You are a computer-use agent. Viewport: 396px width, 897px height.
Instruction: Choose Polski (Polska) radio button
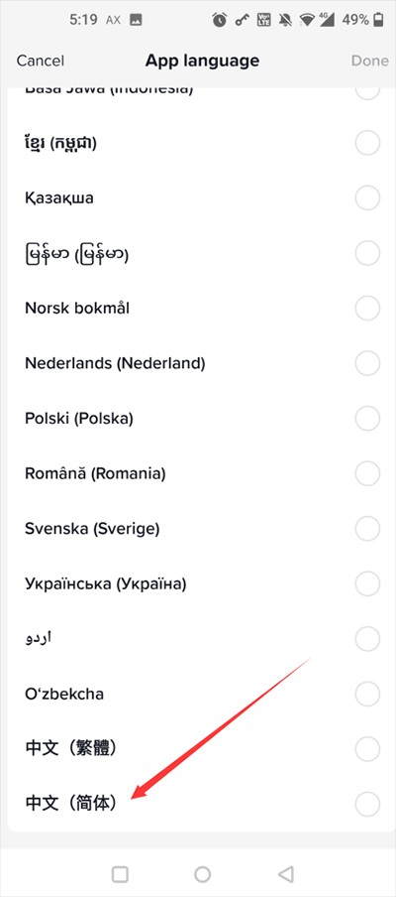(x=367, y=418)
